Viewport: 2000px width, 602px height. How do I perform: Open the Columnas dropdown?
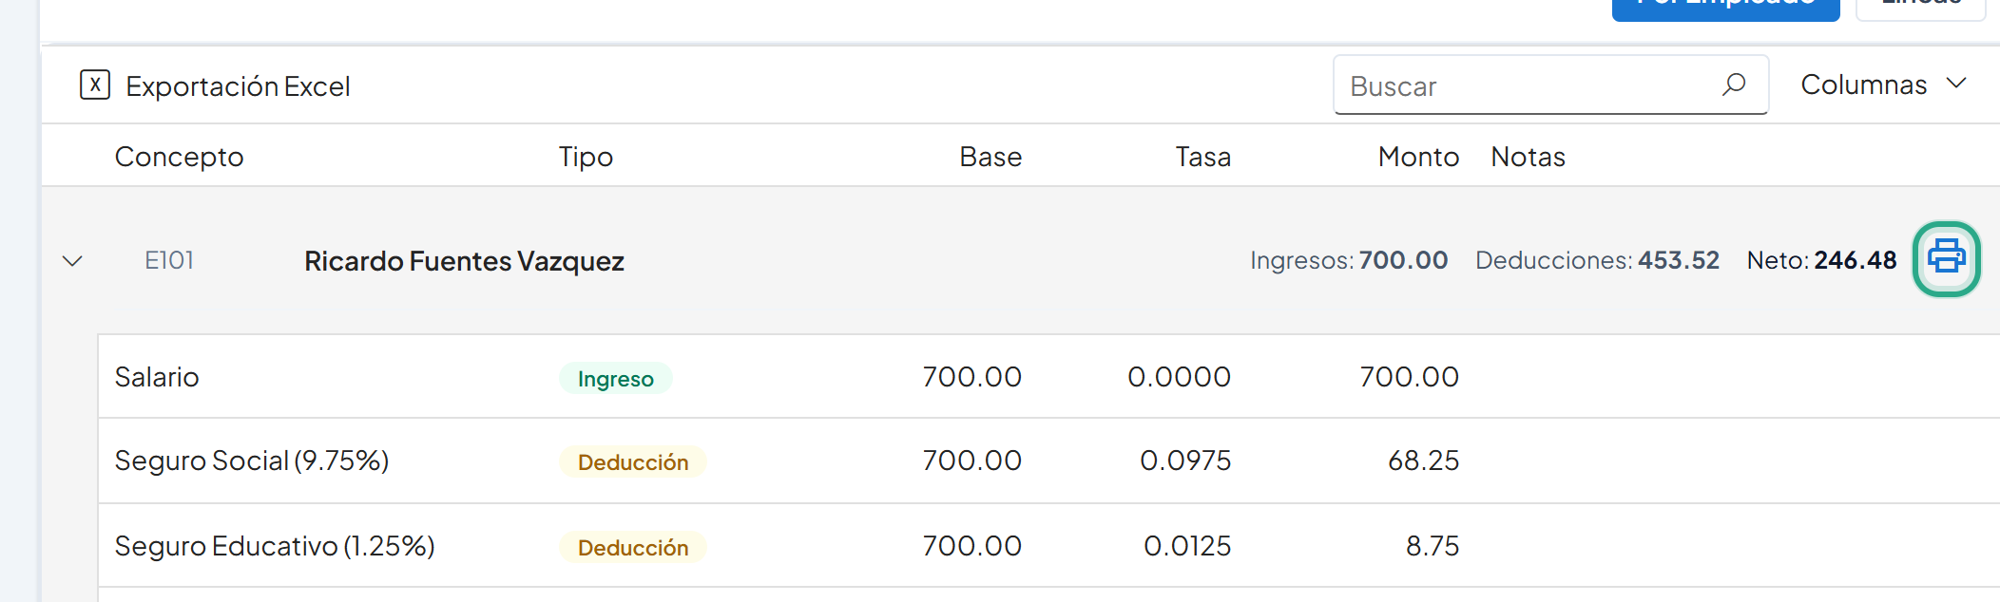click(1884, 85)
